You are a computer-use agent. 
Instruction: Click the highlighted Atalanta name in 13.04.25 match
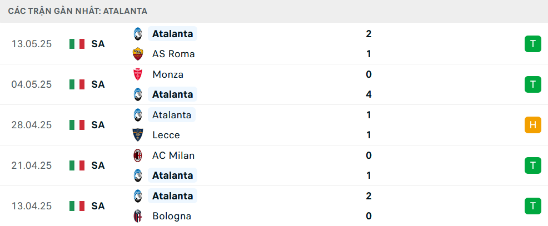[x=173, y=196]
